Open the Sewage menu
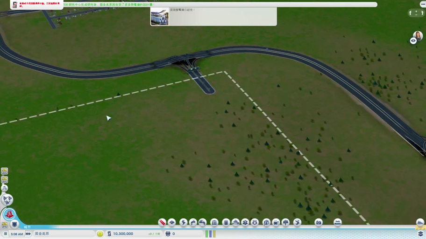The width and height of the screenshot is (426, 239). click(x=202, y=223)
